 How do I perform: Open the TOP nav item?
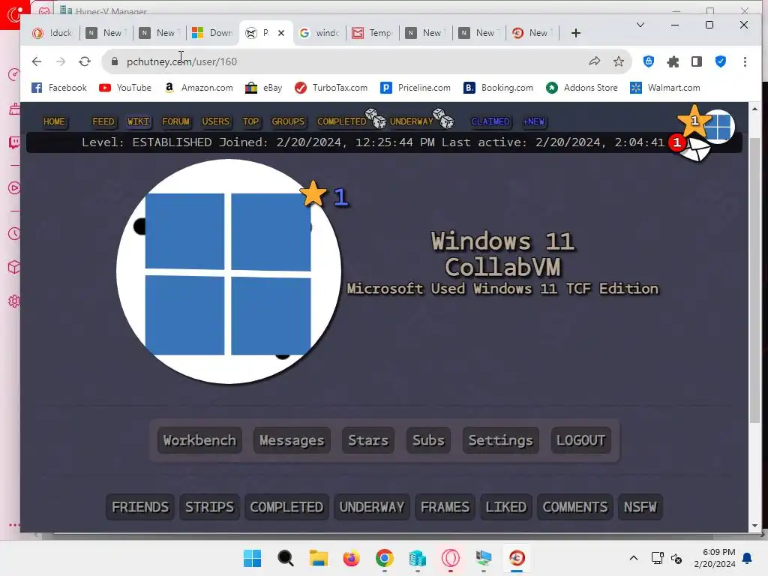click(250, 121)
